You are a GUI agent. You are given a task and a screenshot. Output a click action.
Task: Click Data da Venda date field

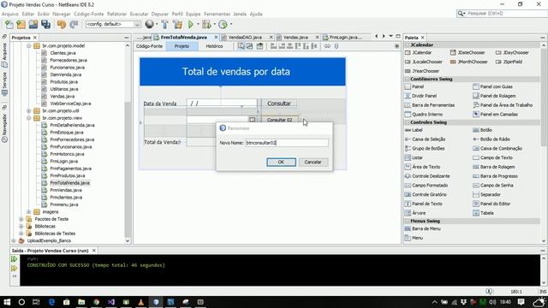pyautogui.click(x=222, y=104)
